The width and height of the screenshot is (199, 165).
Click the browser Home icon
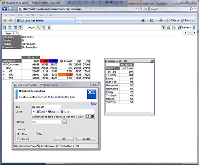click(x=143, y=20)
